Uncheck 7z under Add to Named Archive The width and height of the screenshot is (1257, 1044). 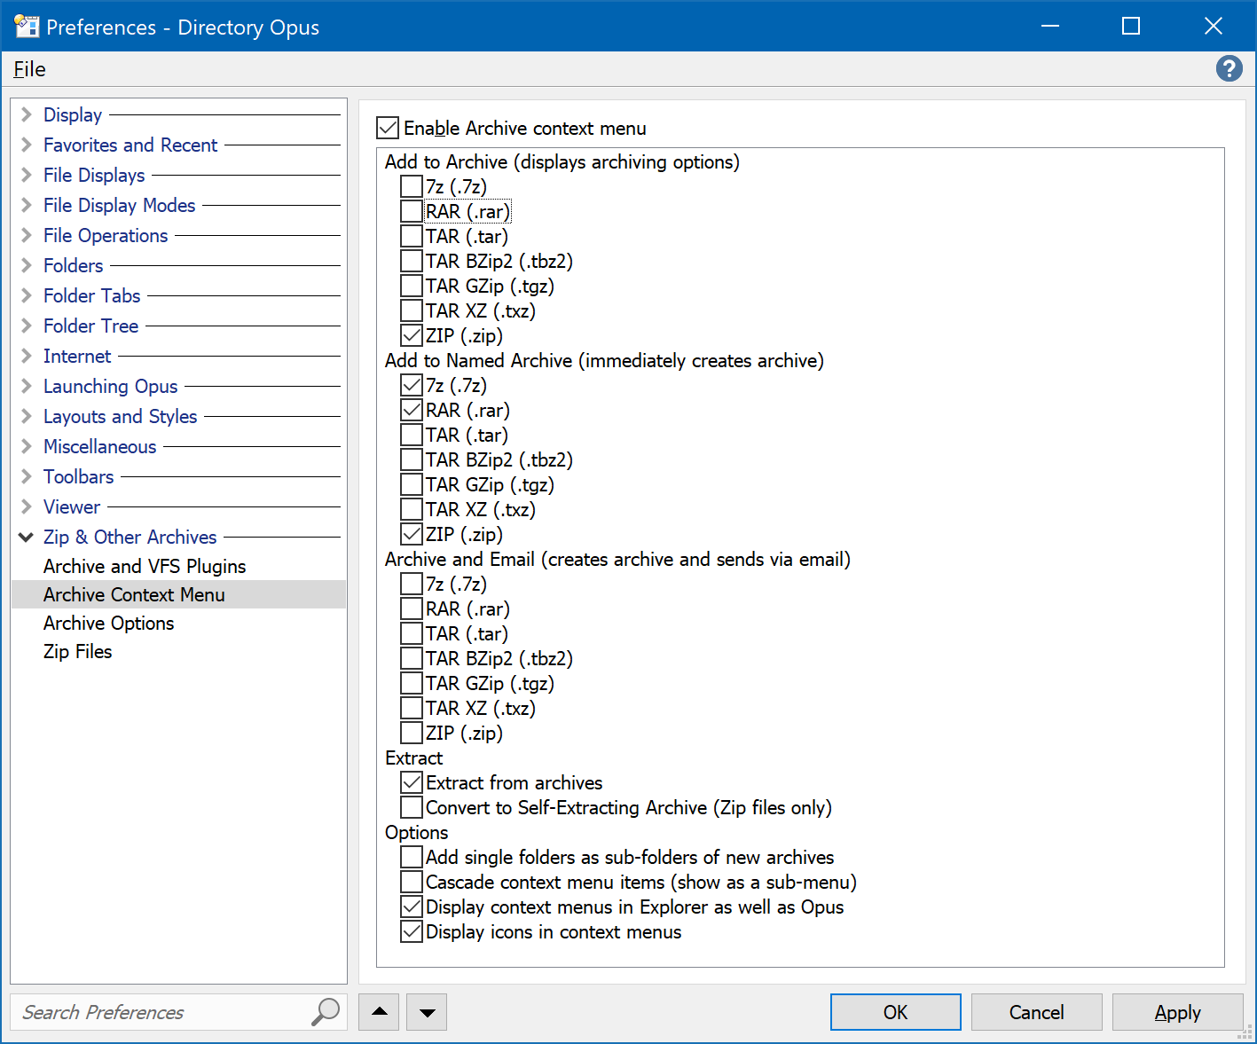pyautogui.click(x=411, y=385)
